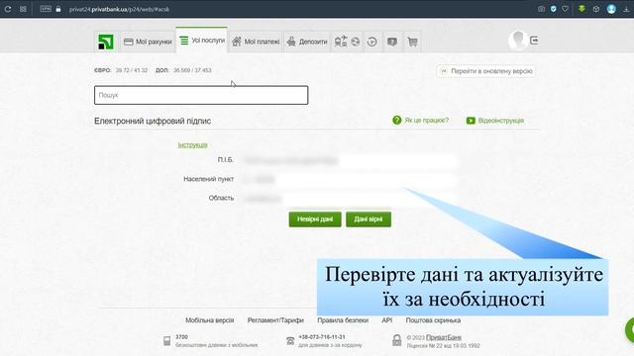Focus the Пошук search field
The image size is (634, 356).
pos(201,95)
